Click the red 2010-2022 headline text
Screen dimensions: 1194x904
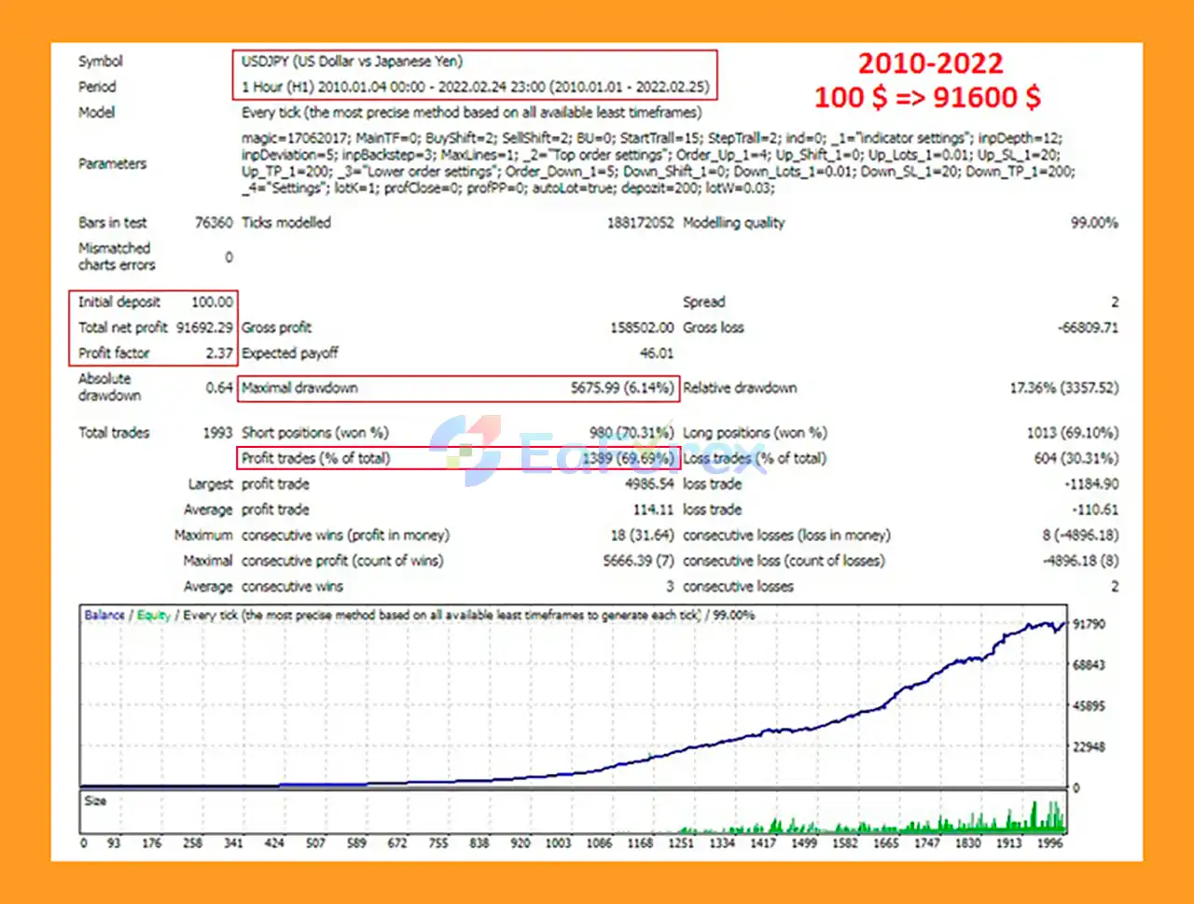(x=930, y=63)
